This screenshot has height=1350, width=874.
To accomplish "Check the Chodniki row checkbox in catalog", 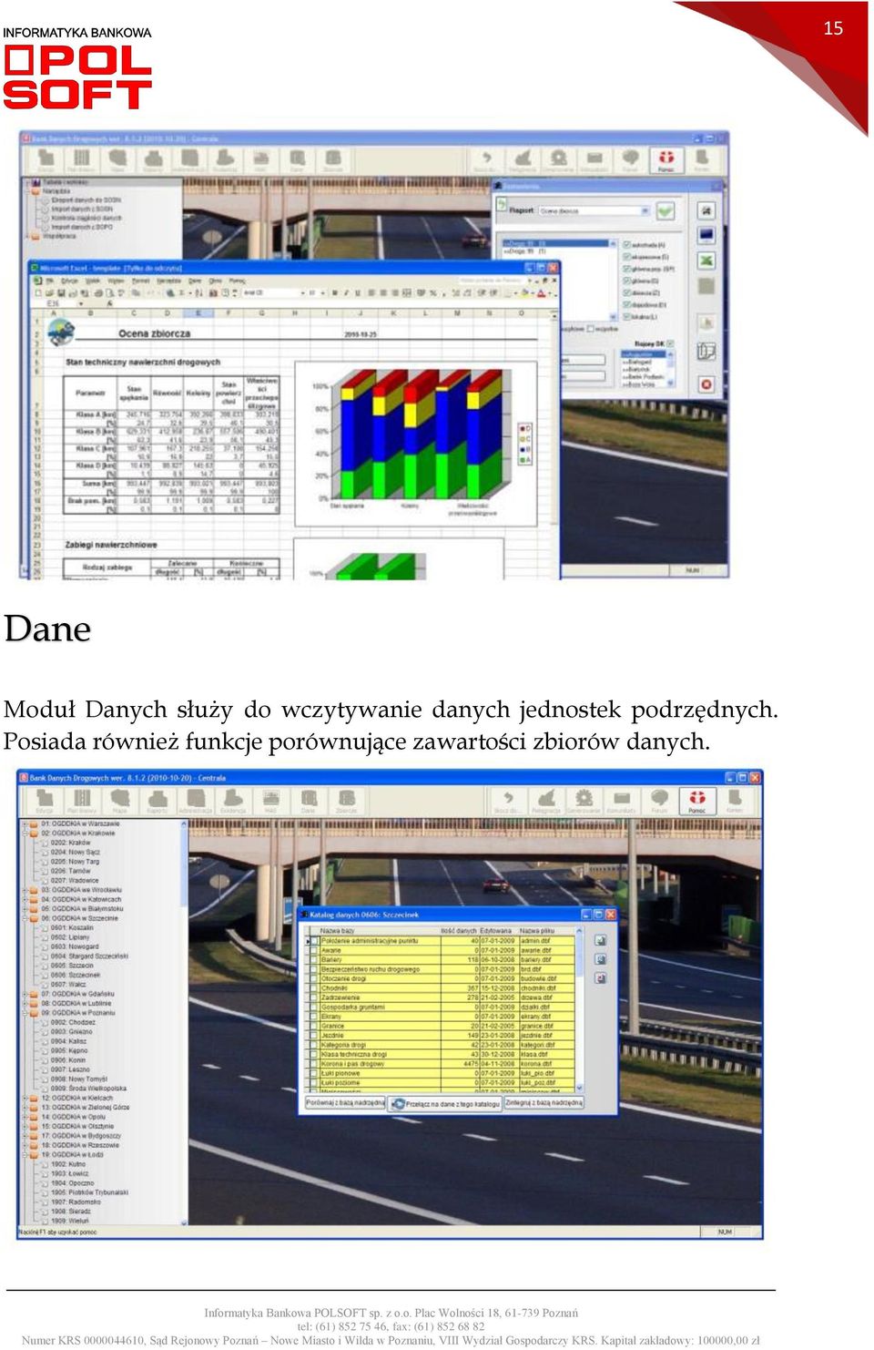I will [313, 987].
